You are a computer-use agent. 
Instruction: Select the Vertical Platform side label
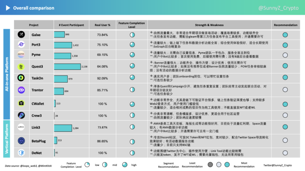7,139
